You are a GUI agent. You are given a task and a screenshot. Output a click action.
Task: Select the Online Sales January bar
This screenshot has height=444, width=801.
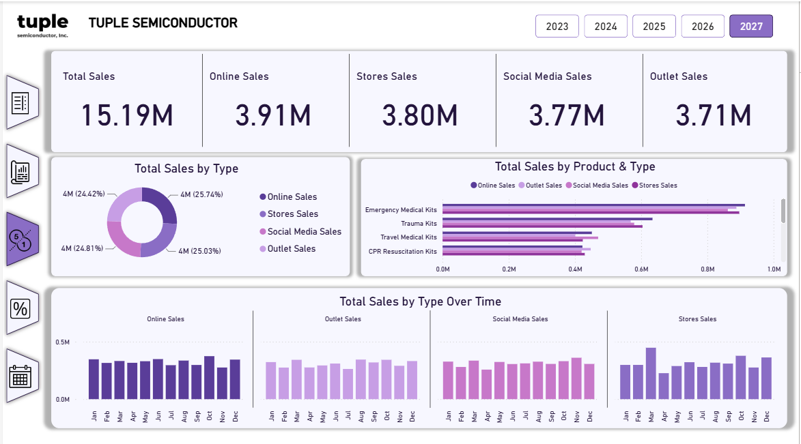94,379
